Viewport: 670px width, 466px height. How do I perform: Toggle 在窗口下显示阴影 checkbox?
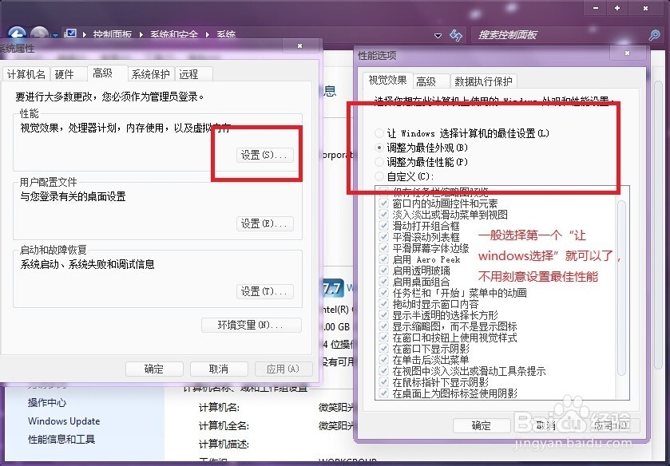pos(383,349)
